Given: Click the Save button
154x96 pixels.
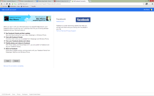Looking at the screenshot, I should click(8, 61).
